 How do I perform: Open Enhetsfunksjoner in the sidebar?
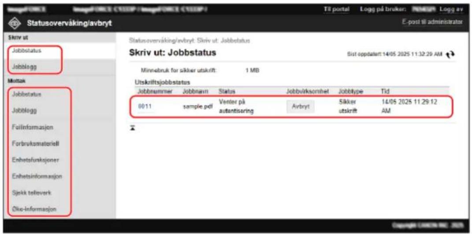tap(35, 160)
